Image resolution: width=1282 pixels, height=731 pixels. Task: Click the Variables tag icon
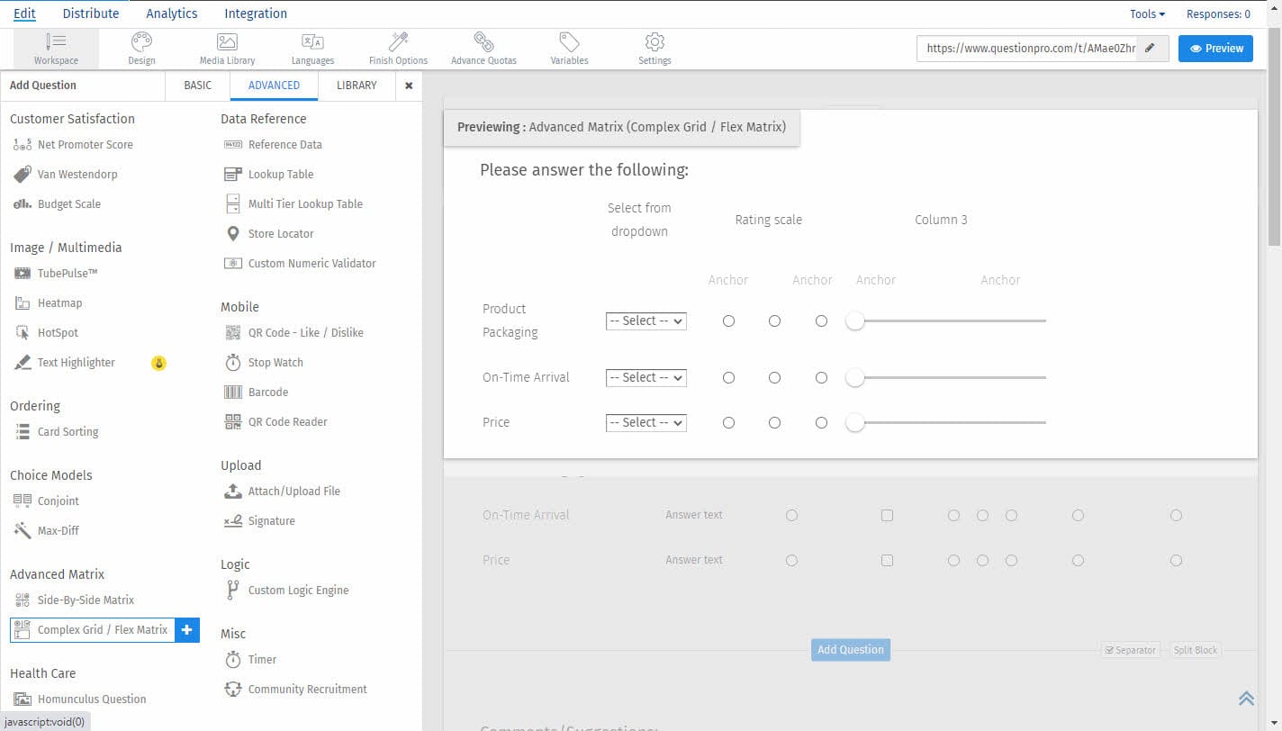[x=569, y=42]
